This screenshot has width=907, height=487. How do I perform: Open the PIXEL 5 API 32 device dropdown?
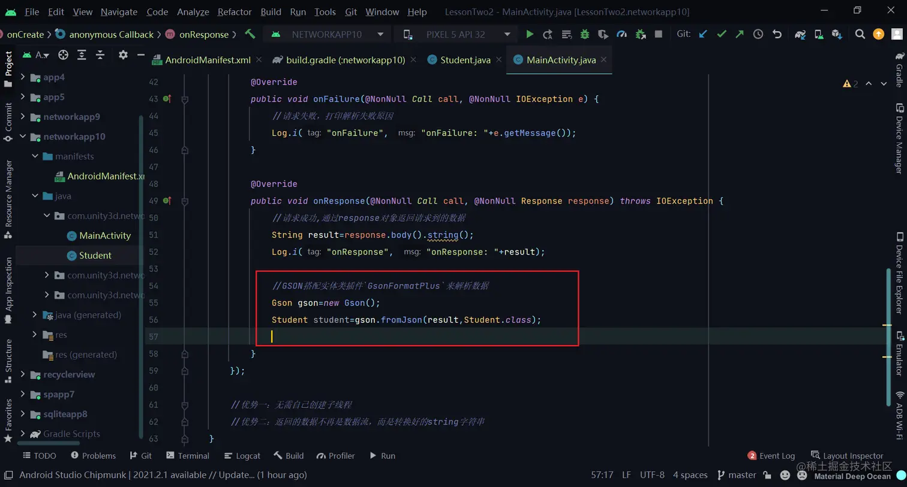pyautogui.click(x=457, y=34)
